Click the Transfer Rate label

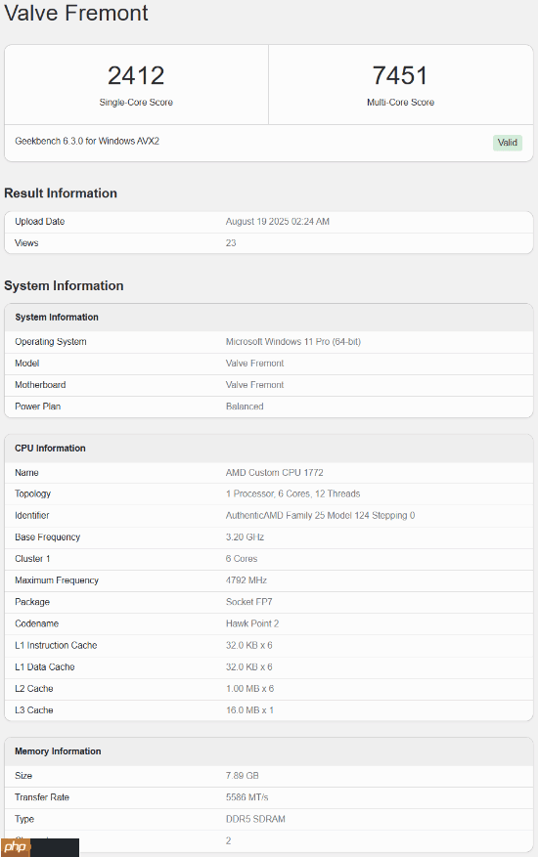42,797
